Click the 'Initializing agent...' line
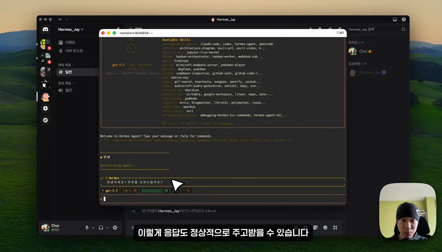Screen dimensions: 442x252 click(x=118, y=165)
